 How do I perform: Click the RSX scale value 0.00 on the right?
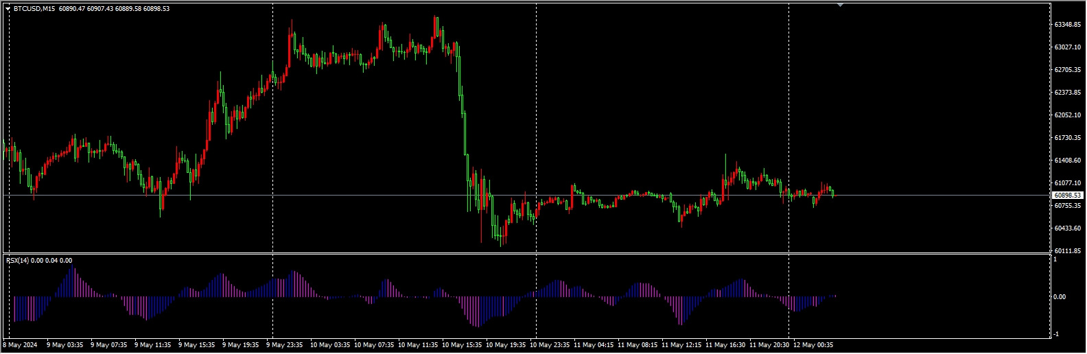click(x=1060, y=297)
